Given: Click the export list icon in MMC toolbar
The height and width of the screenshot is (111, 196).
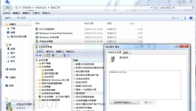Looking at the screenshot, I should point(60,55).
